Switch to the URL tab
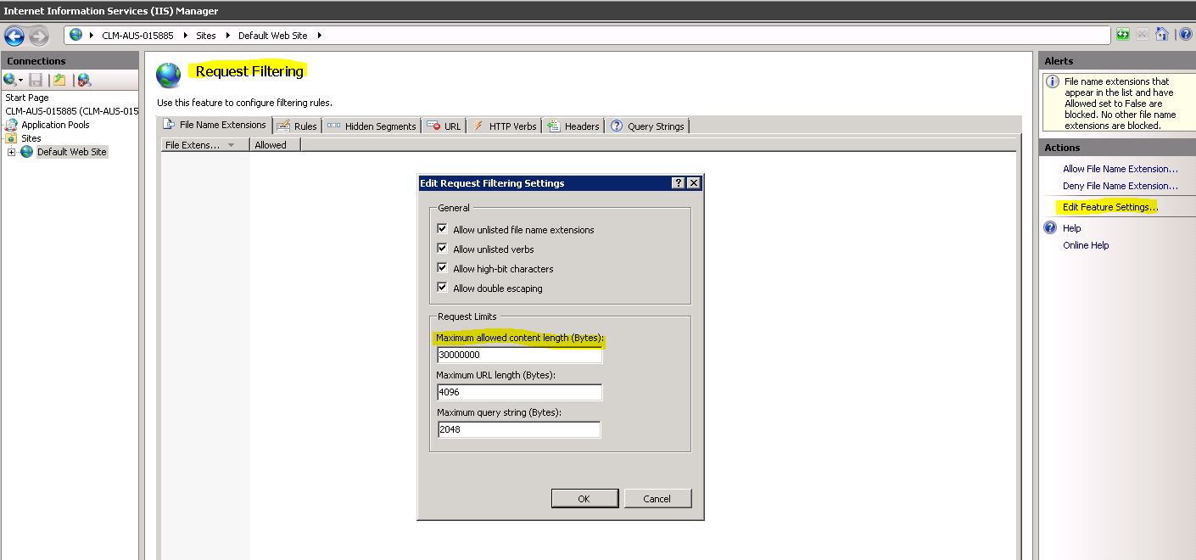 [x=444, y=126]
